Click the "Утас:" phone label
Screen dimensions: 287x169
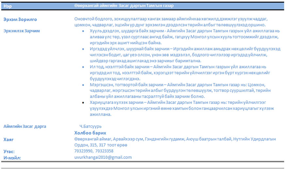pos(9,151)
